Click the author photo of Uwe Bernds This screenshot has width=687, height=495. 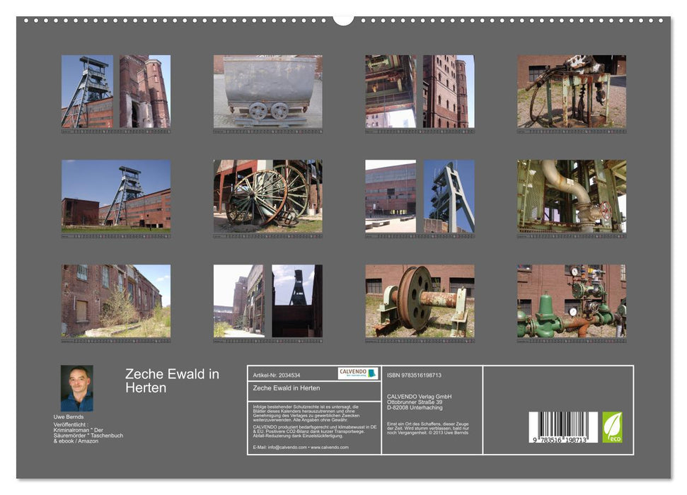[x=77, y=388]
